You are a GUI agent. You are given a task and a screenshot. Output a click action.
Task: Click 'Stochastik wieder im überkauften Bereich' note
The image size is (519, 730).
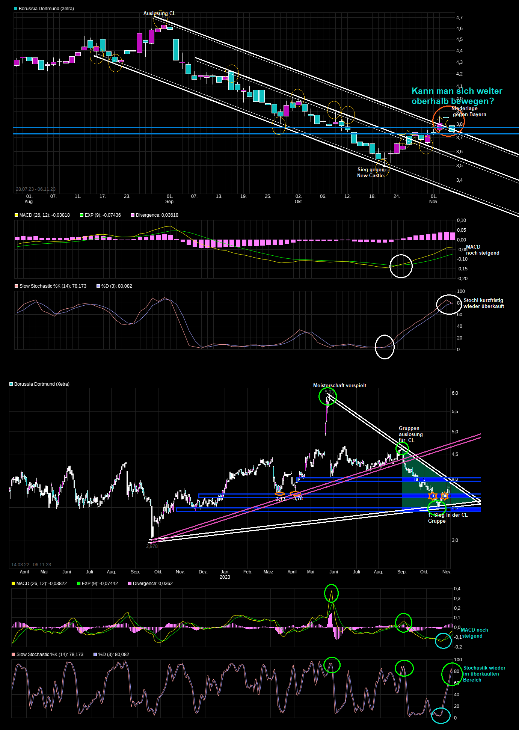(484, 674)
